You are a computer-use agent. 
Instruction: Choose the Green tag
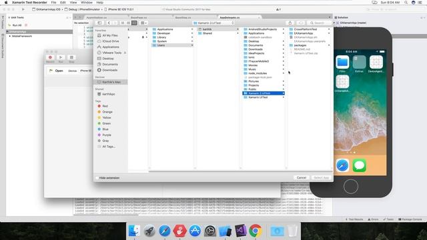[106, 123]
